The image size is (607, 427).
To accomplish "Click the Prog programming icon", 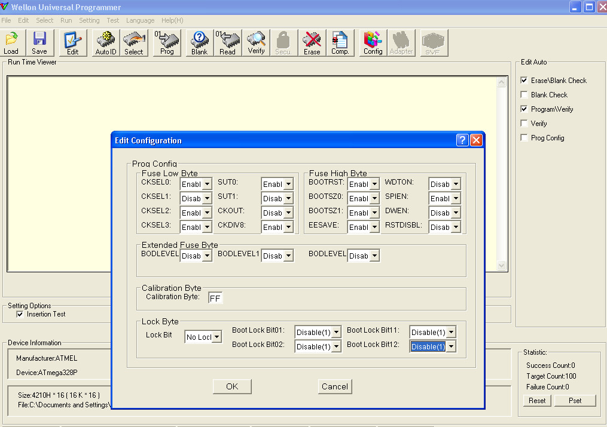I will coord(167,43).
